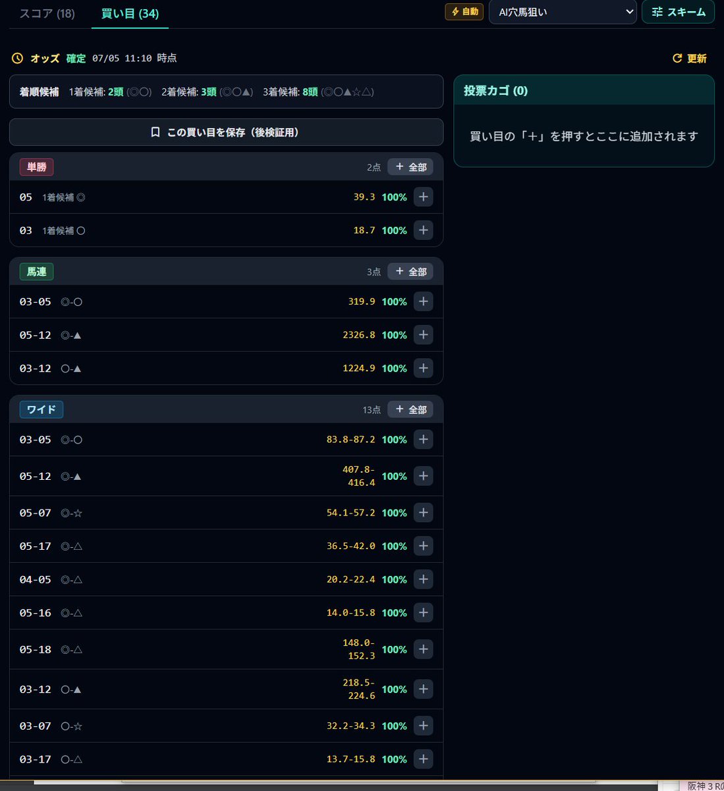Add ワイド 05-17 bet with plus icon
The width and height of the screenshot is (724, 791).
pyautogui.click(x=423, y=546)
